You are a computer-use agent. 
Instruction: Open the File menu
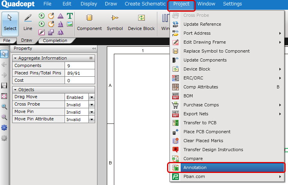(x=47, y=4)
